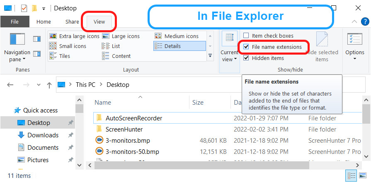Click the Options icon in ribbon

(x=354, y=40)
